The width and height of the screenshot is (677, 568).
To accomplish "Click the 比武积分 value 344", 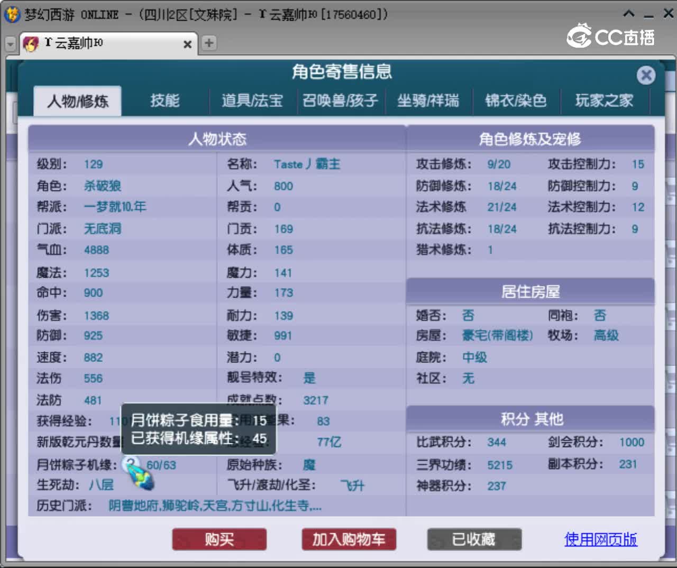I will point(497,442).
